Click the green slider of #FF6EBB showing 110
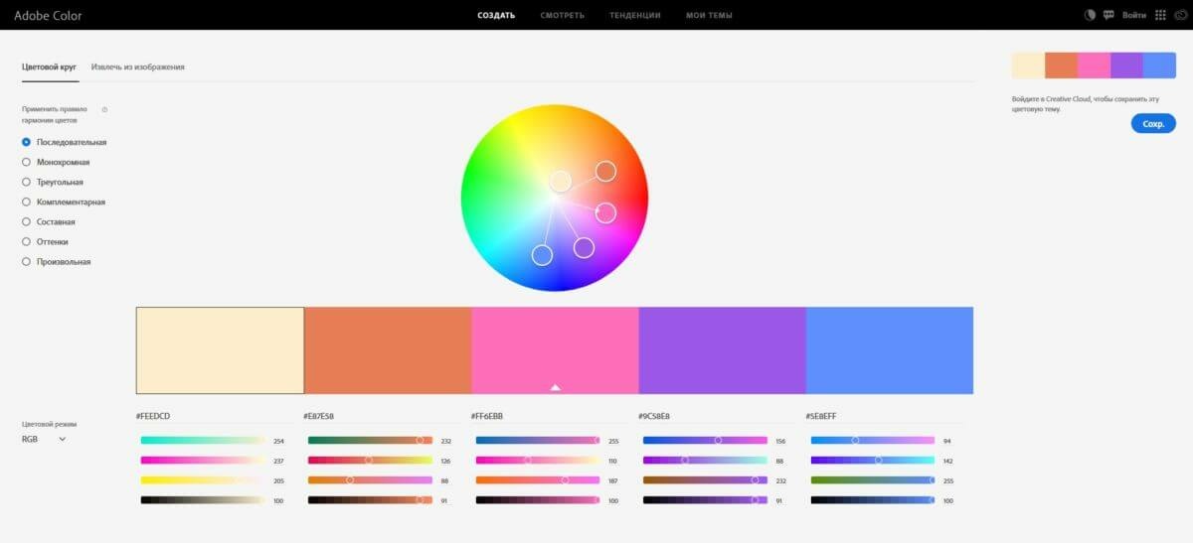Viewport: 1193px width, 543px height. coord(538,460)
